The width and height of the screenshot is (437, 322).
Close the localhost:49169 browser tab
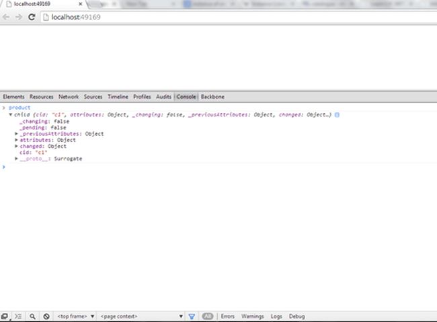[x=80, y=4]
